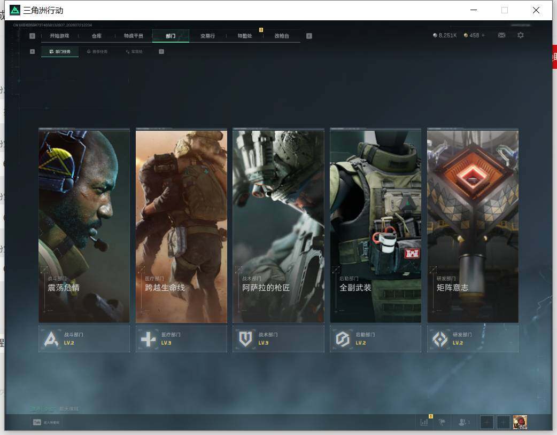Open the 震荡危情 mission card

tap(84, 226)
